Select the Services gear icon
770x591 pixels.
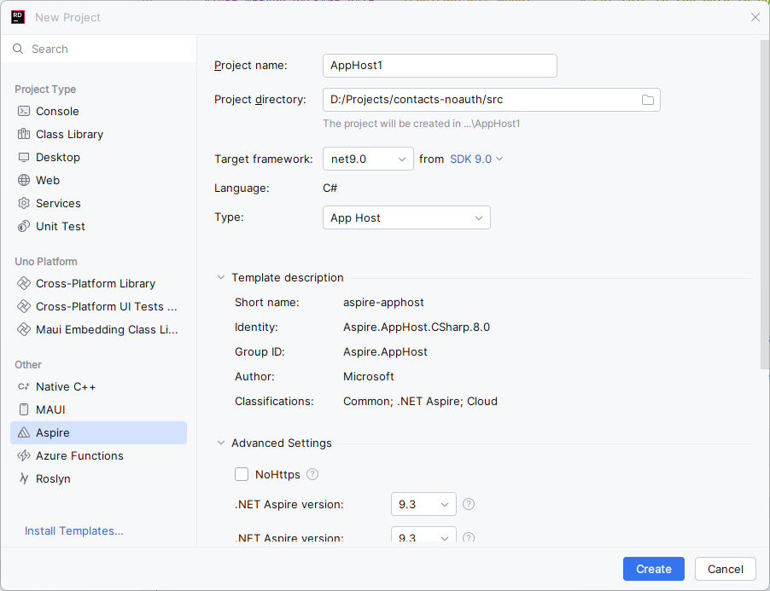(x=24, y=203)
